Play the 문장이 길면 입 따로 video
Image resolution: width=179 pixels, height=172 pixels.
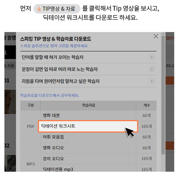(152, 69)
